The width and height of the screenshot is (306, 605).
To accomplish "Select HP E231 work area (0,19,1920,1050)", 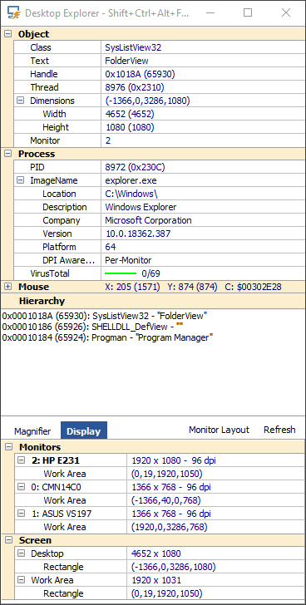I will click(166, 474).
